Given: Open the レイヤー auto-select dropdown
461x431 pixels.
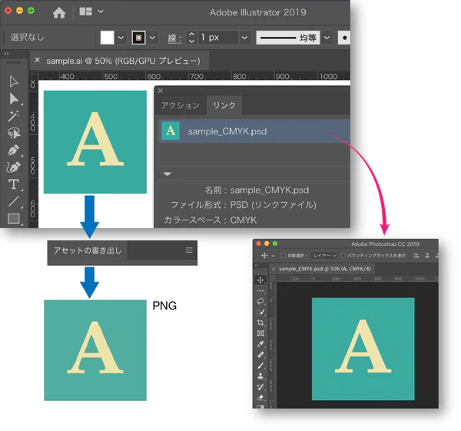Looking at the screenshot, I should (324, 256).
